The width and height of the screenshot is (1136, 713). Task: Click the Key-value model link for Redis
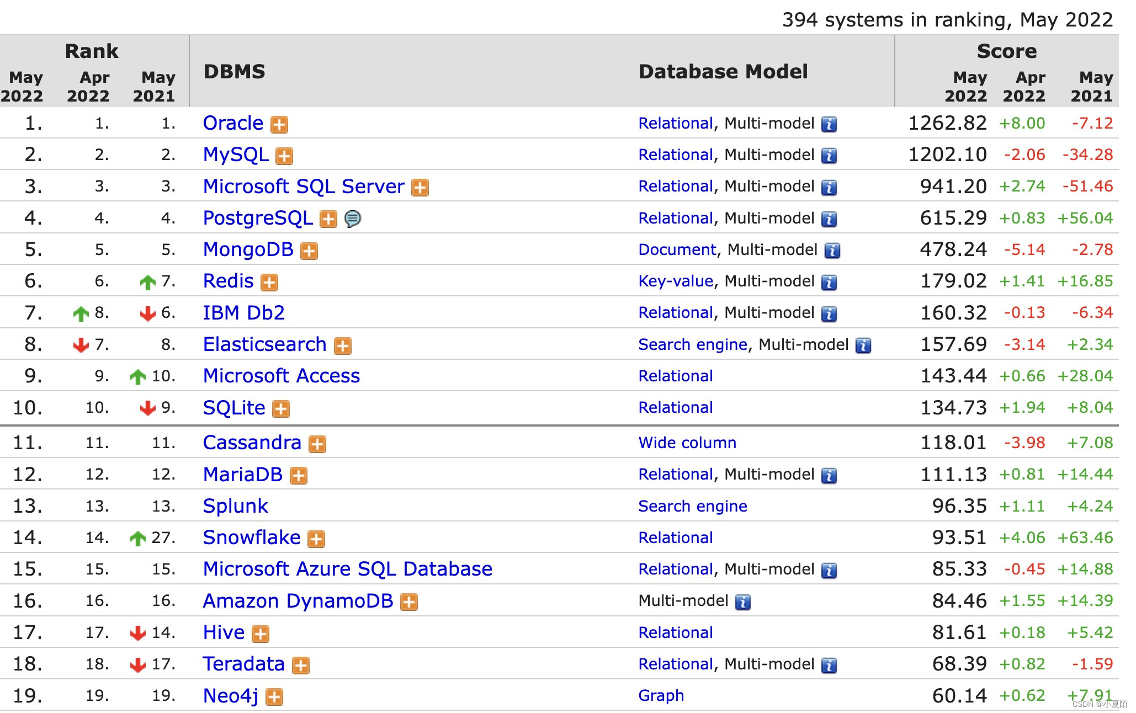[x=676, y=281]
